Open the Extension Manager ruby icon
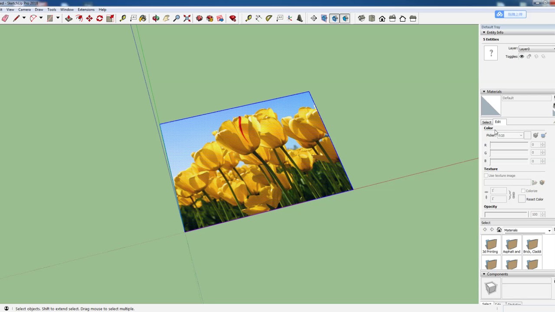 coord(233,18)
